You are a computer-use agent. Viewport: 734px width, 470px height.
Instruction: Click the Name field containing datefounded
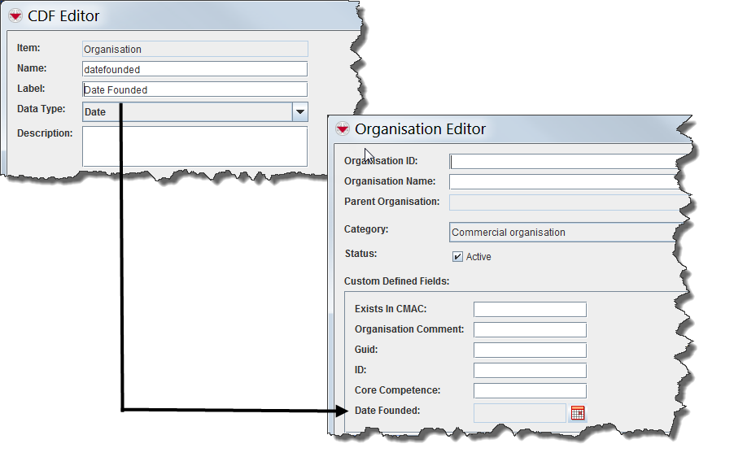coord(195,70)
